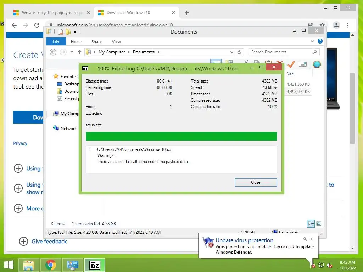This screenshot has height=272, width=363.
Task: Click My Computer in the address breadcrumb
Action: click(x=112, y=52)
